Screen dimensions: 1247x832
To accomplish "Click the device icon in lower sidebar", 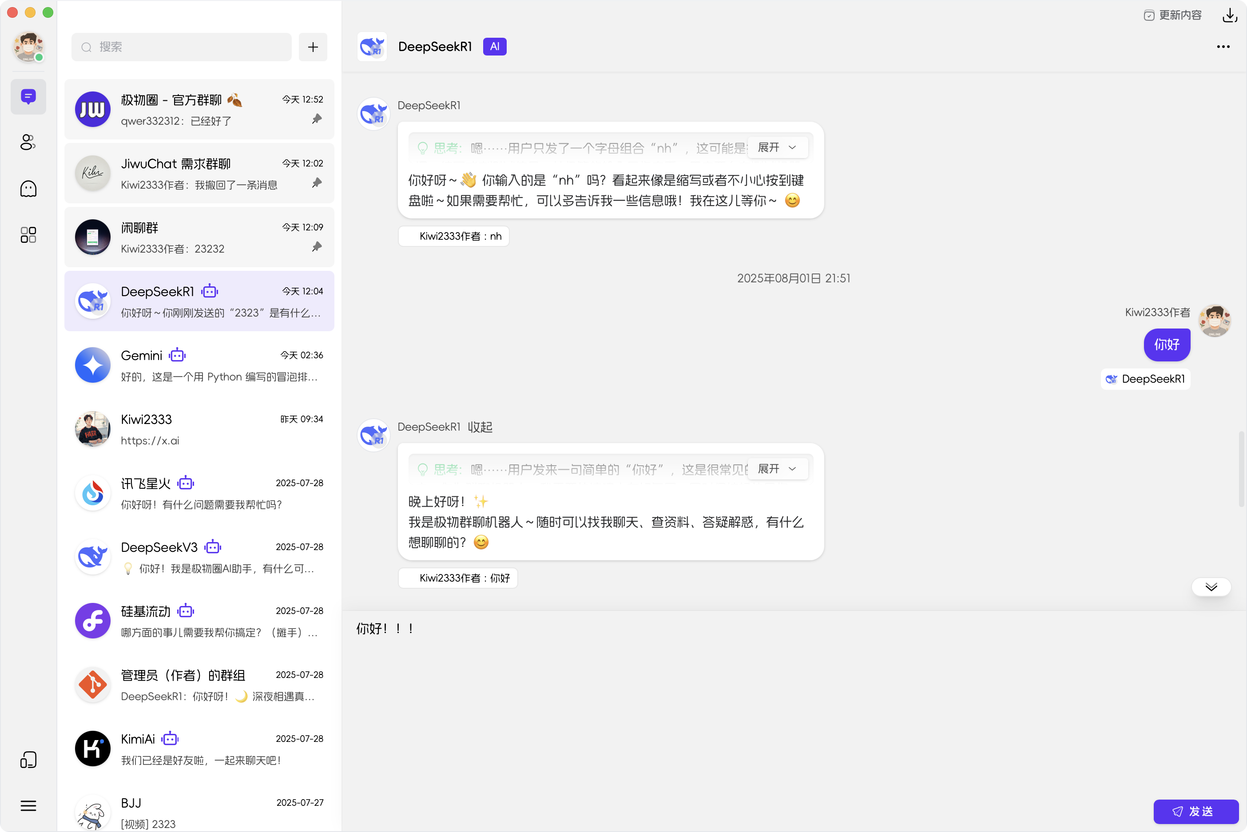I will click(28, 759).
